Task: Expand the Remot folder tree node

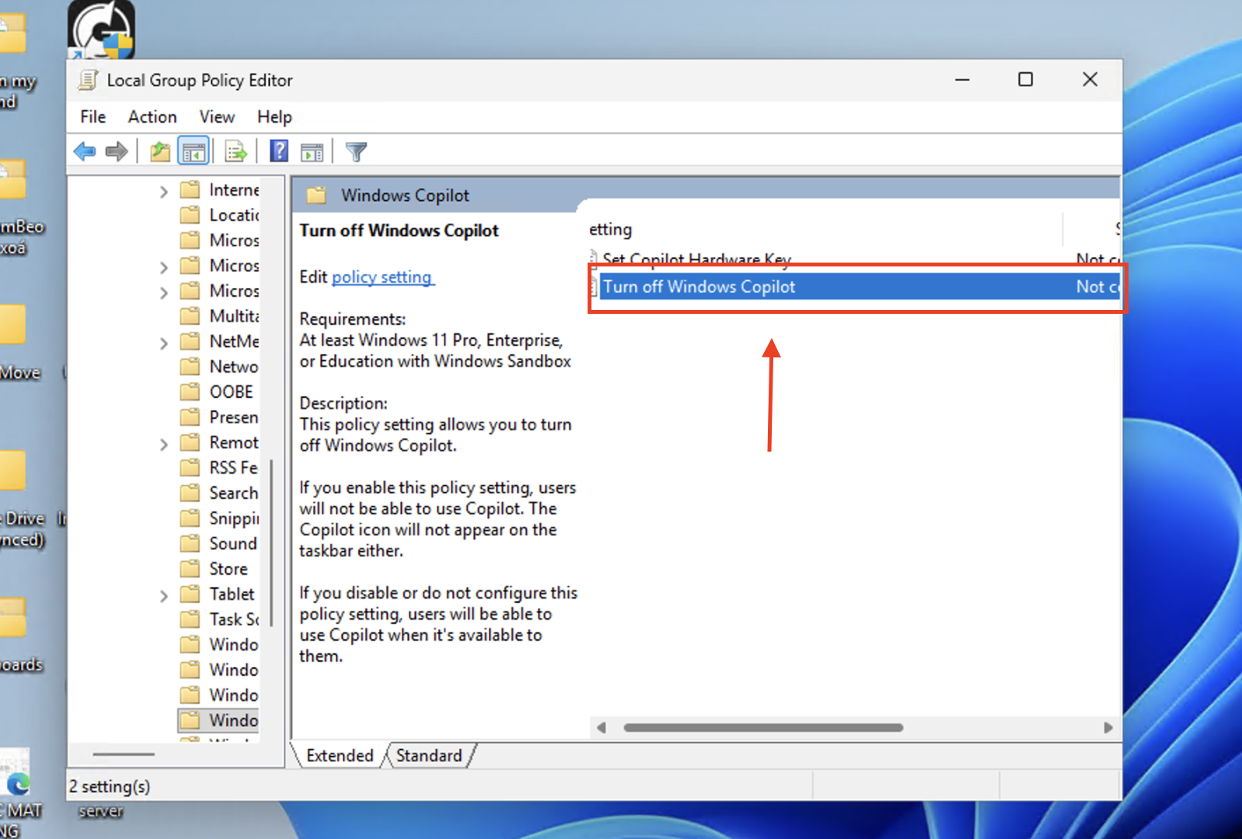Action: click(163, 444)
